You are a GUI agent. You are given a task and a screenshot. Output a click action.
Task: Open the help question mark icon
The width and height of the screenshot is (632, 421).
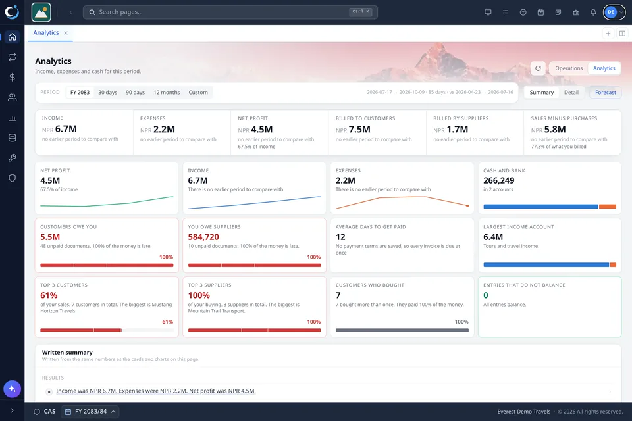coord(523,12)
